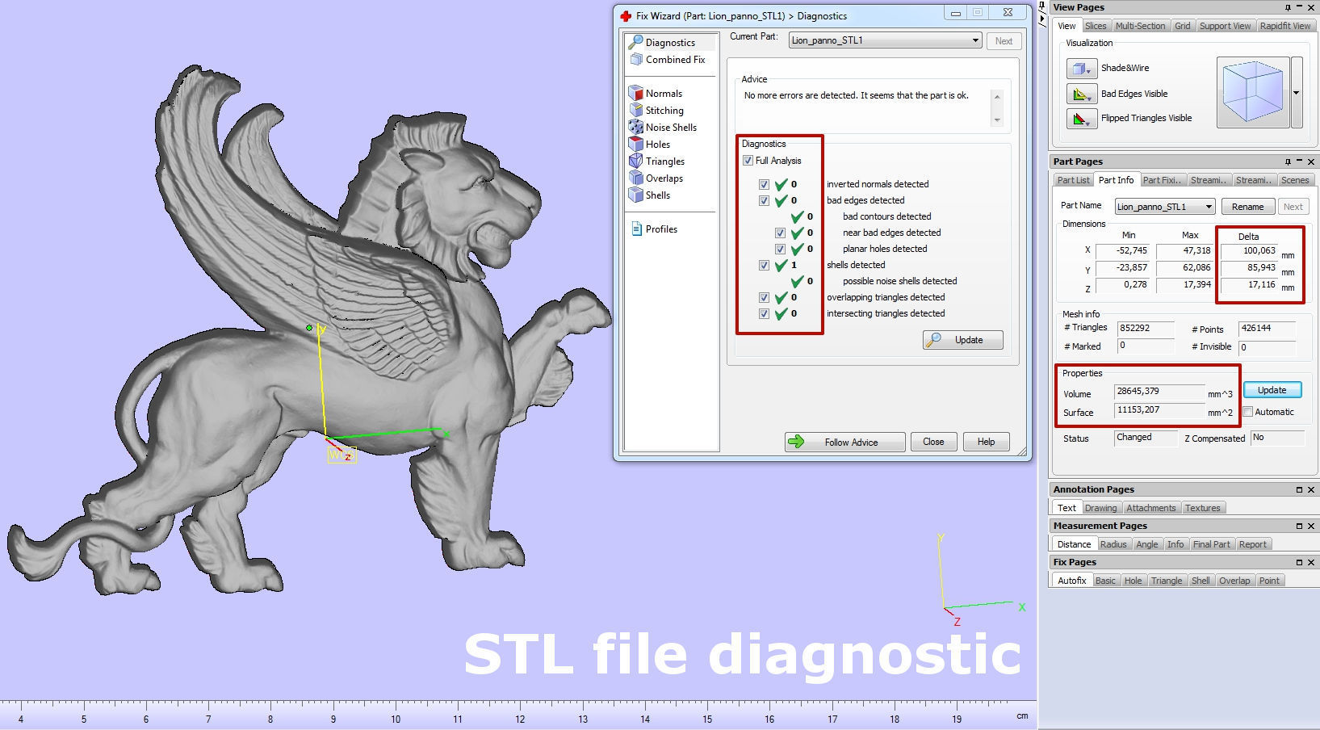Toggle the Full Analysis checkbox
This screenshot has width=1320, height=730.
[x=748, y=161]
